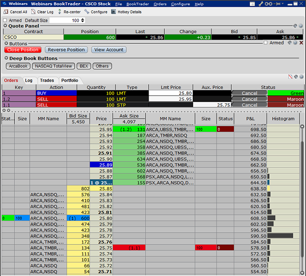Click the Webinars app icon in title bar
The width and height of the screenshot is (306, 276).
(x=4, y=3)
